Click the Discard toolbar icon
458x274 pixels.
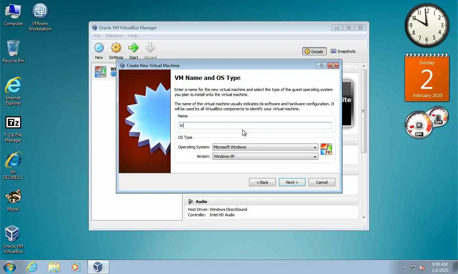tap(150, 48)
